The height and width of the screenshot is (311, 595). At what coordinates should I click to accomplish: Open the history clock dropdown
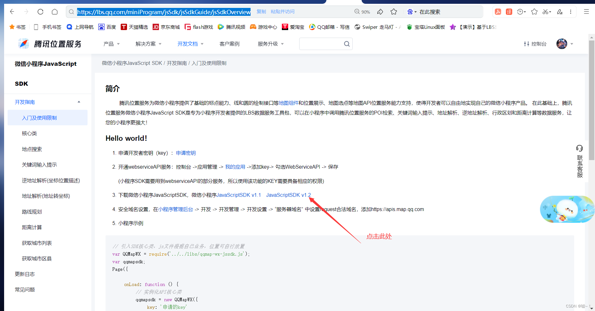[521, 12]
